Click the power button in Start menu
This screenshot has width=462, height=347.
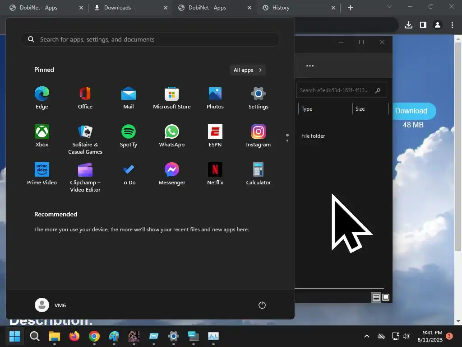[262, 305]
